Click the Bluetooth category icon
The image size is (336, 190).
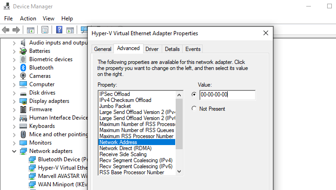click(23, 68)
